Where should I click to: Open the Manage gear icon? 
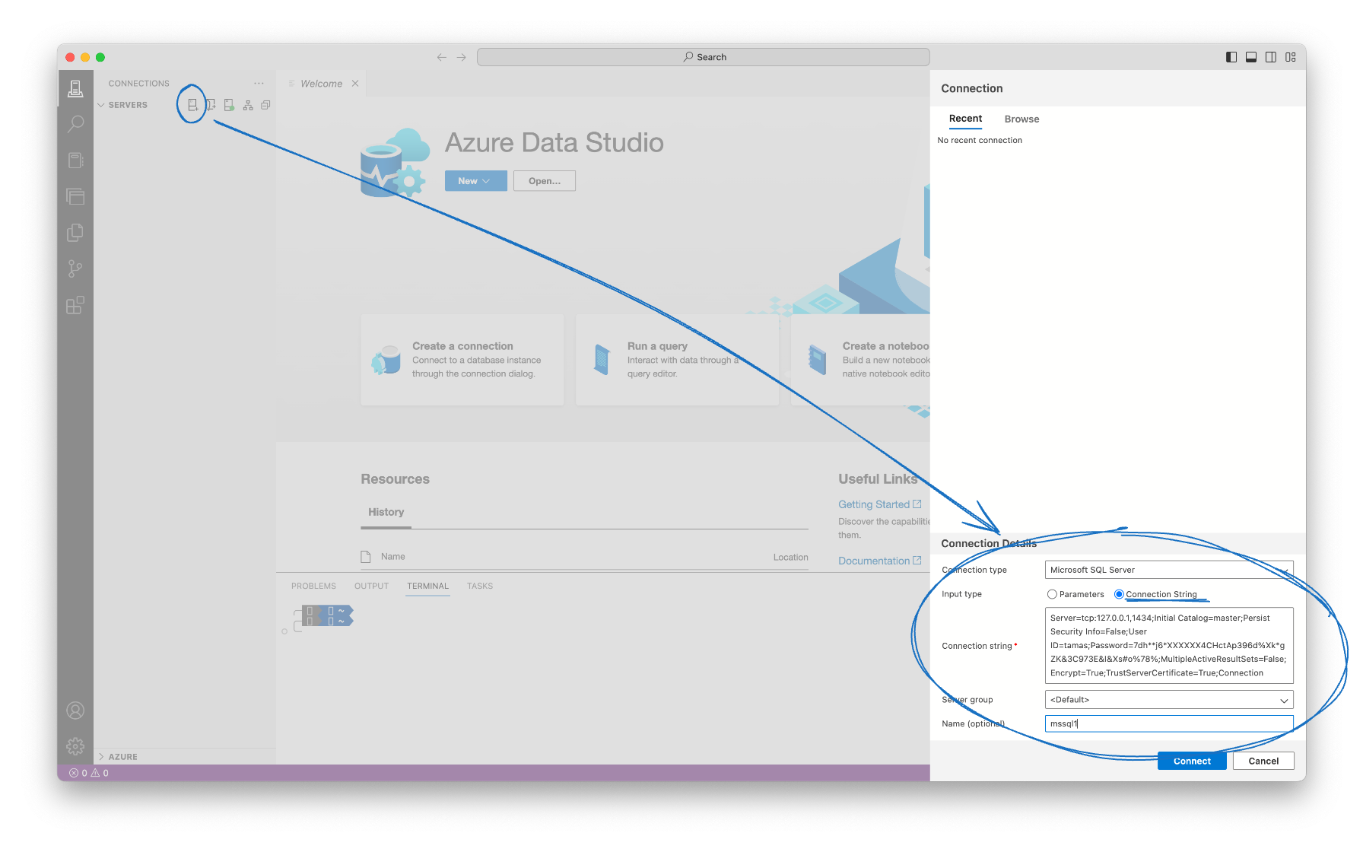point(75,746)
